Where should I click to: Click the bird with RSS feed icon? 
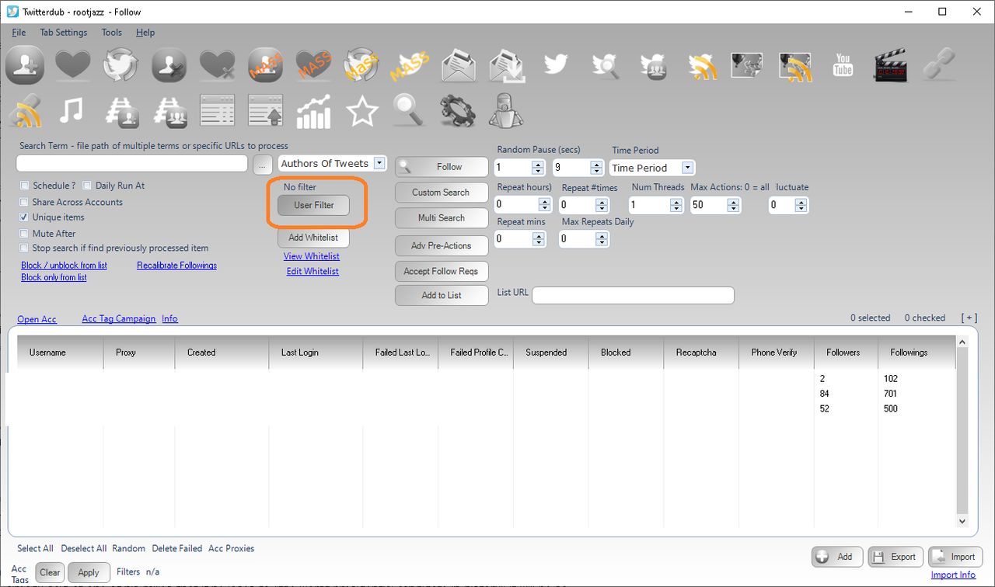click(701, 66)
